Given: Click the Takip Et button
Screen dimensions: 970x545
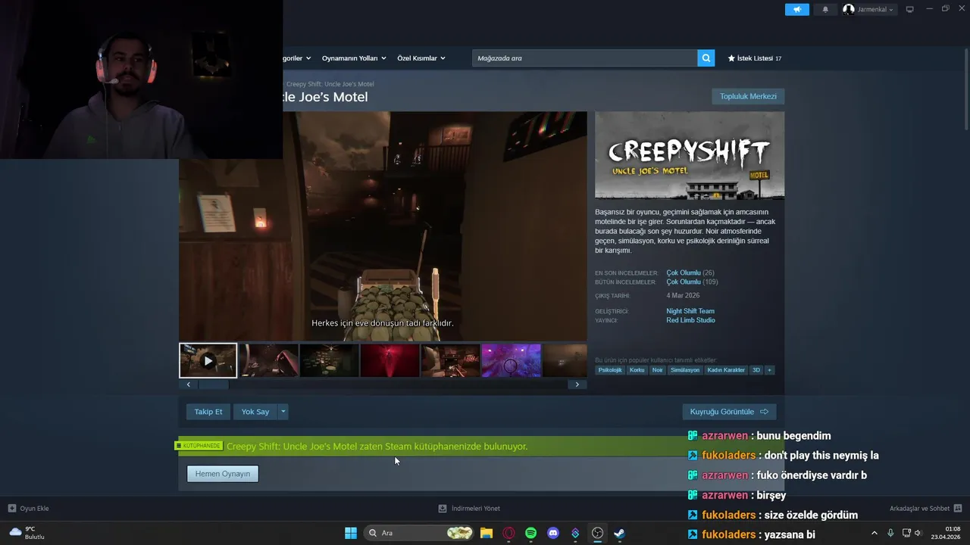Looking at the screenshot, I should click(x=208, y=412).
